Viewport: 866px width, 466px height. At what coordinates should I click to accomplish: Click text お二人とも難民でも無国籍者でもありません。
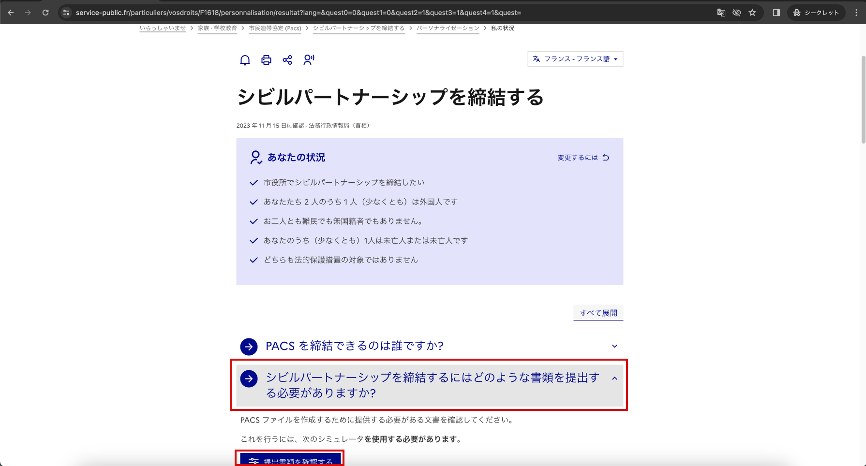pyautogui.click(x=344, y=221)
